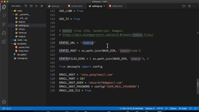
Task: Click the open changes icon in editor toolbar
Action: click(184, 6)
